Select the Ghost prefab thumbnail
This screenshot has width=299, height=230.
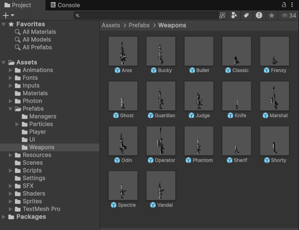point(123,96)
